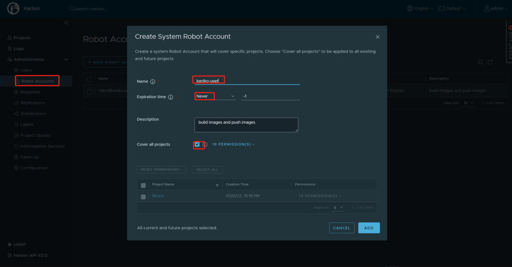Click the admin user avatar icon
Screen dimensions: 512x267
pos(487,9)
